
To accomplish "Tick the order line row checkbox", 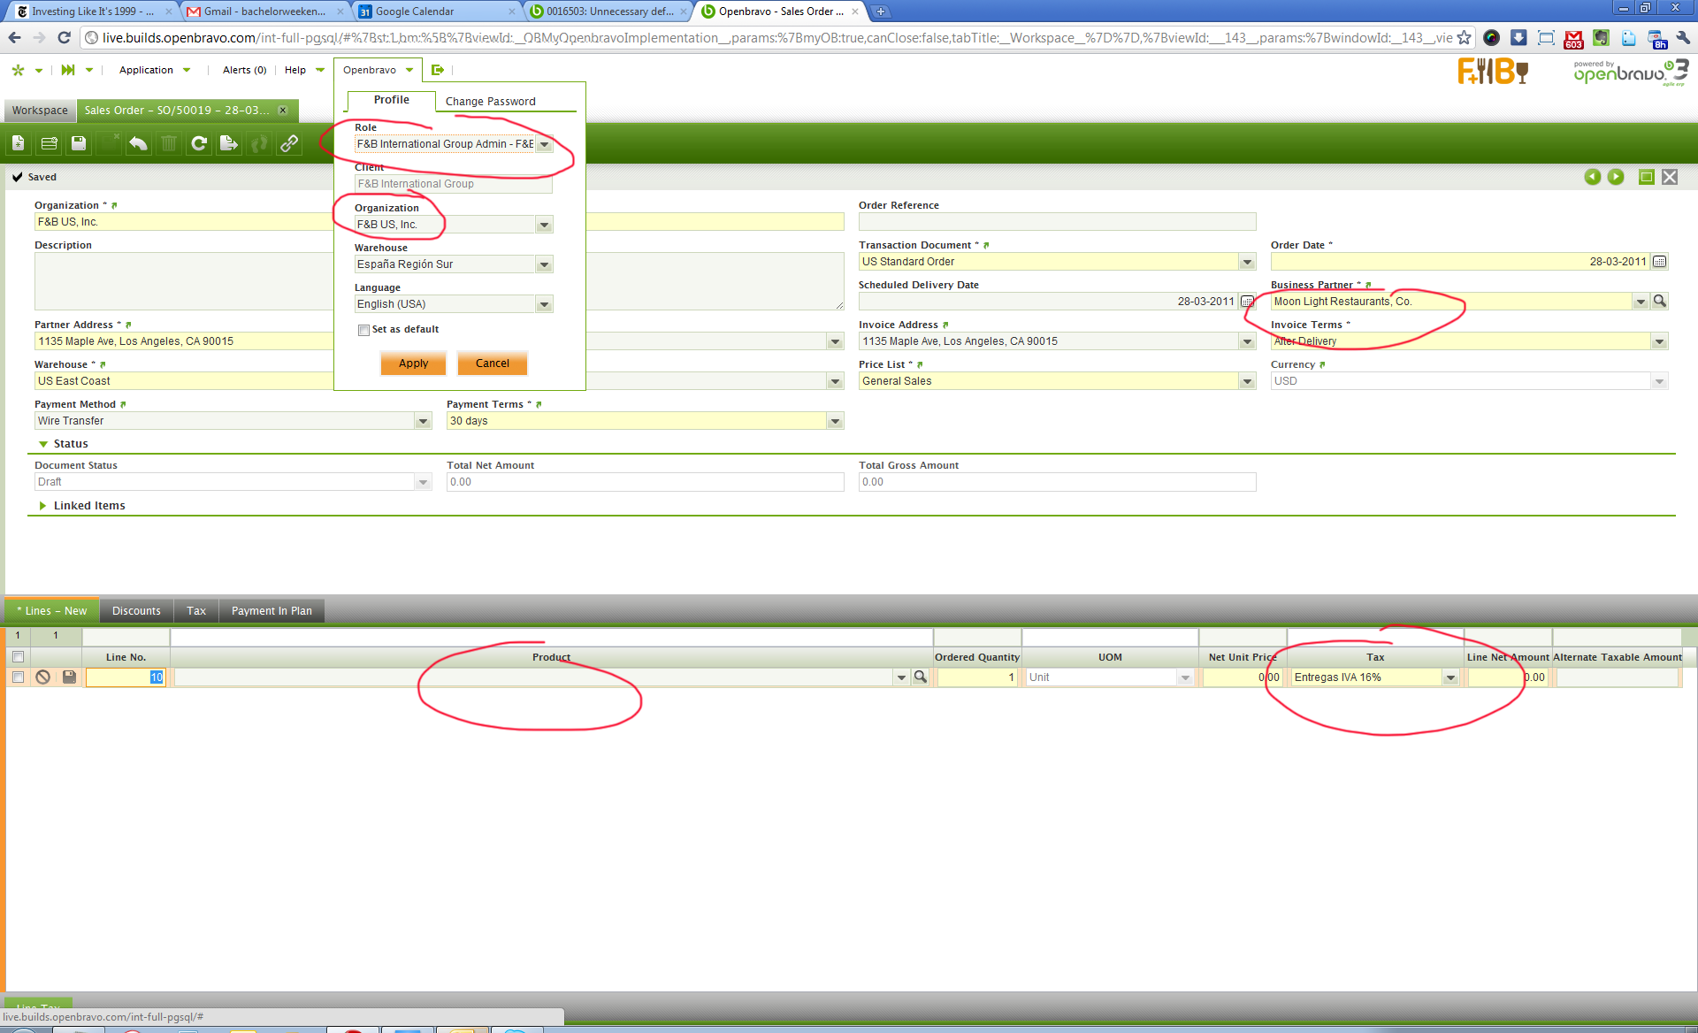I will coord(18,677).
